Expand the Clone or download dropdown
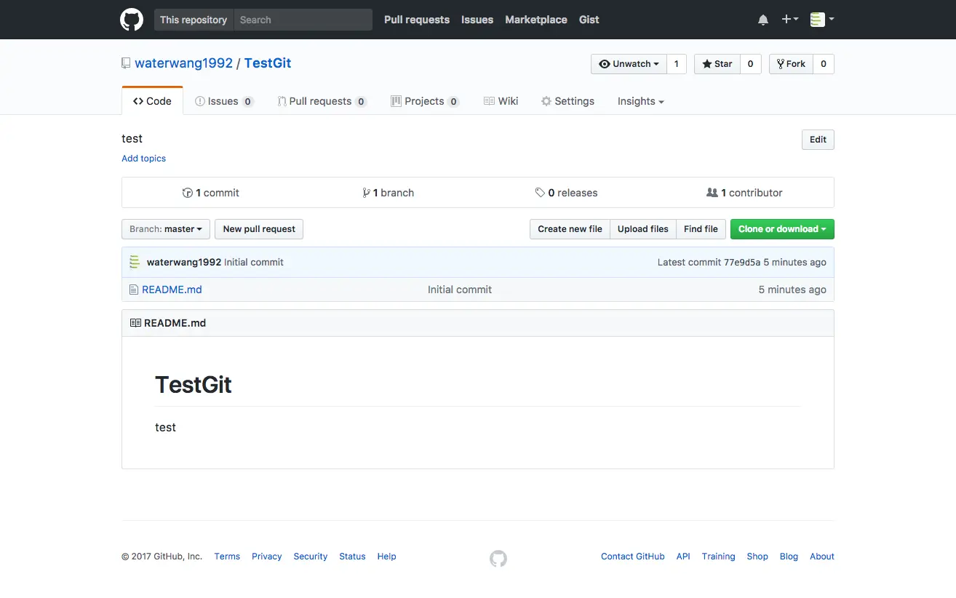The image size is (956, 598). pos(782,229)
